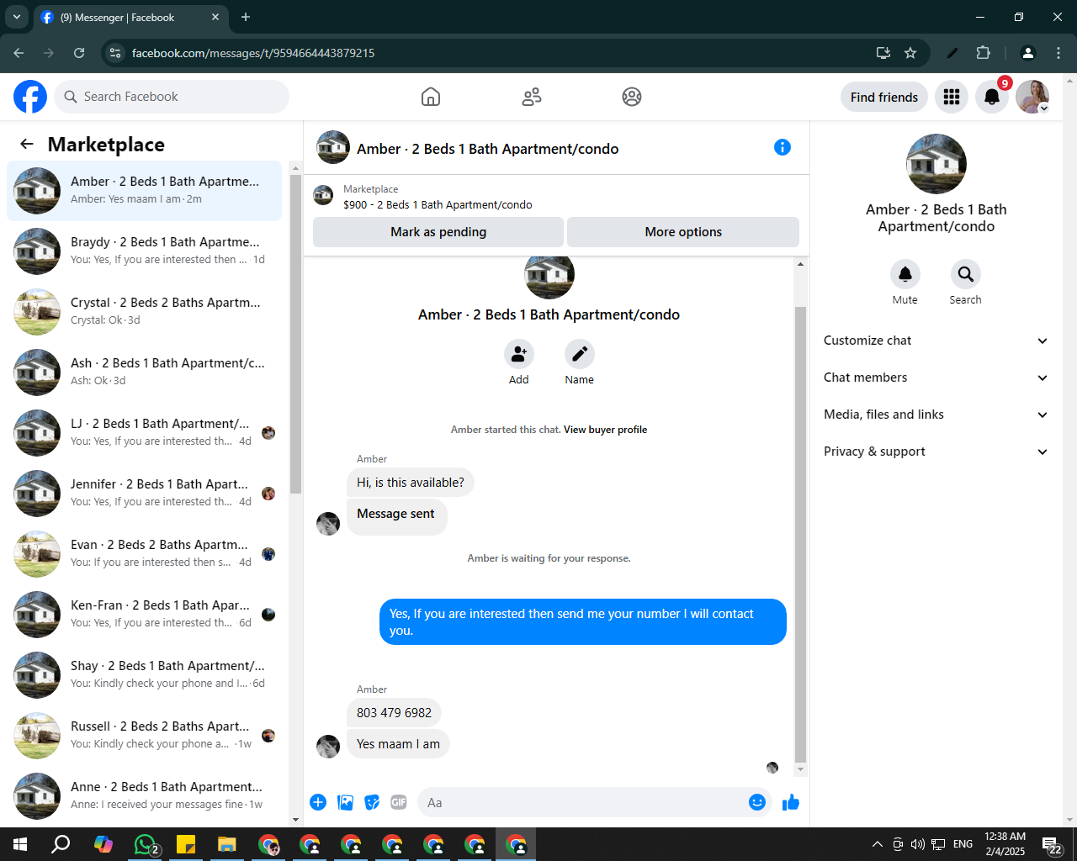The width and height of the screenshot is (1077, 861).
Task: Attach a photo using the image icon
Action: [x=345, y=802]
